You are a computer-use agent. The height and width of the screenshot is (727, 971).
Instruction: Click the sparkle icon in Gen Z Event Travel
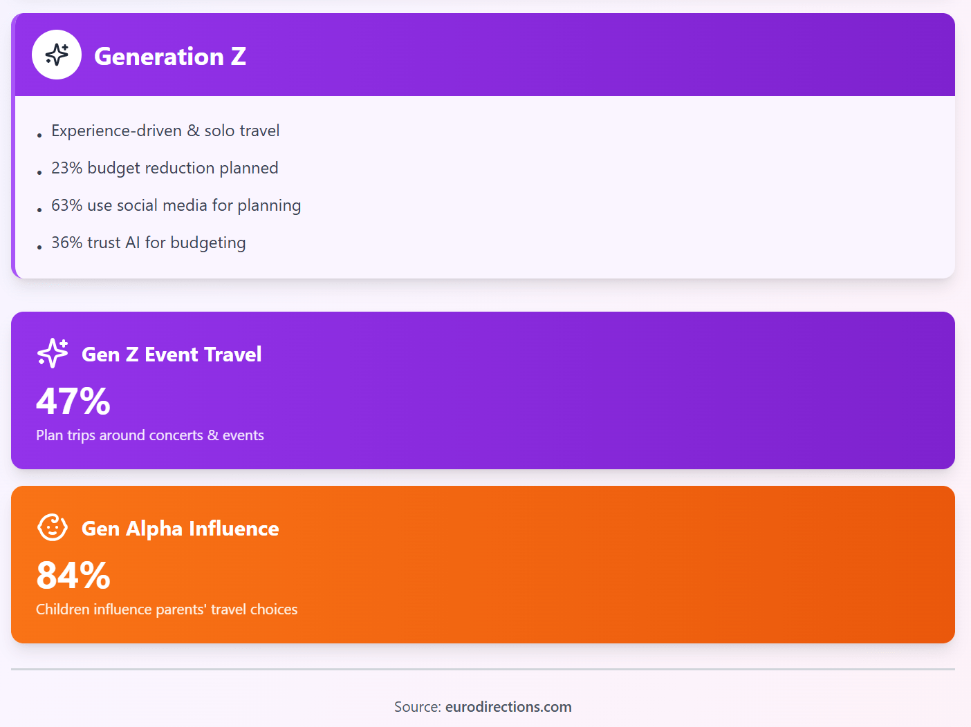(x=53, y=353)
